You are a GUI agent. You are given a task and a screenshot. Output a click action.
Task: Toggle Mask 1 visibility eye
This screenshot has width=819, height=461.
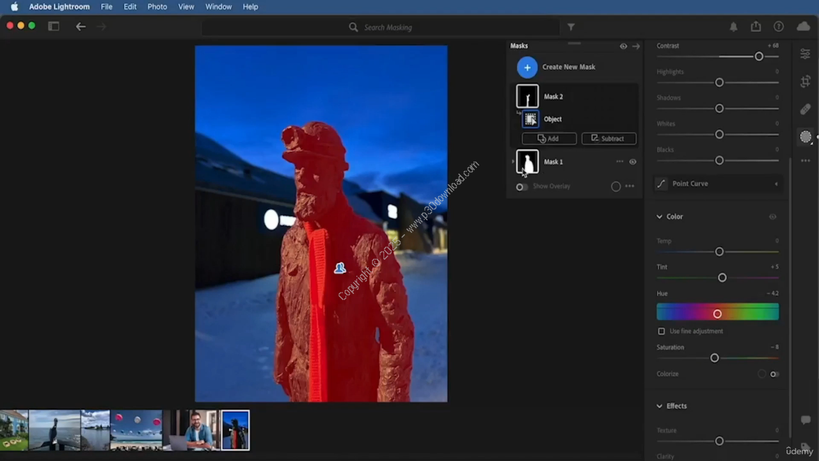point(633,162)
